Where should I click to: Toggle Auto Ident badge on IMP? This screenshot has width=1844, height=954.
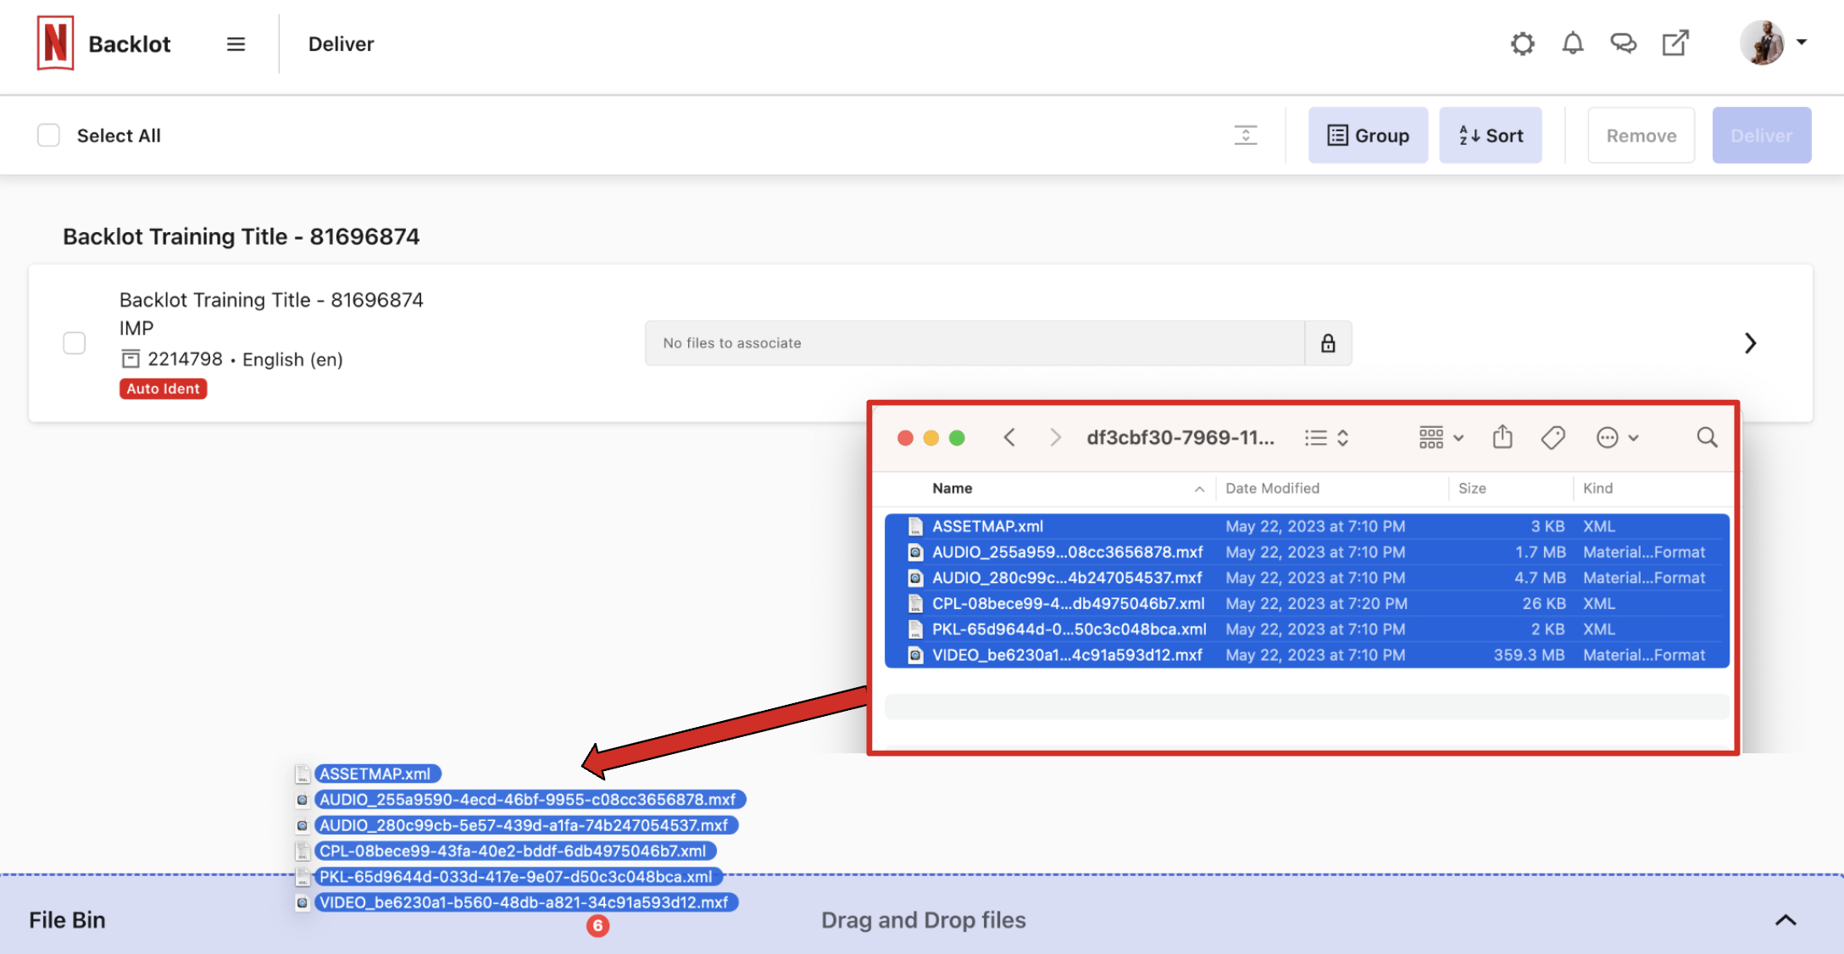pos(163,387)
